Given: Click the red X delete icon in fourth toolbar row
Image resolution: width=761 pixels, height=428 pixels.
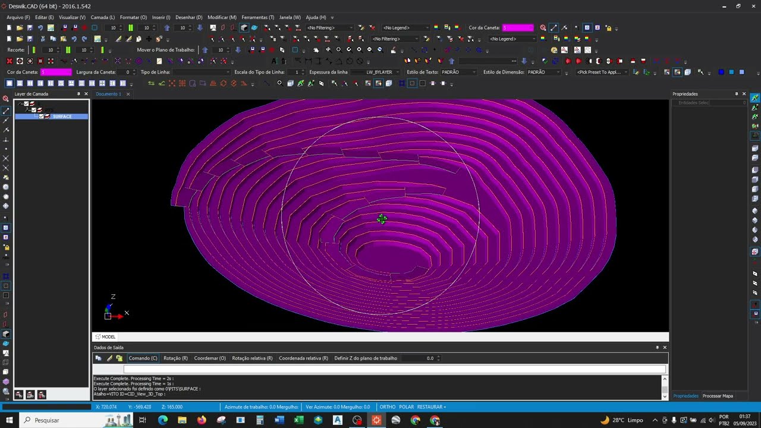Looking at the screenshot, I should coord(9,61).
